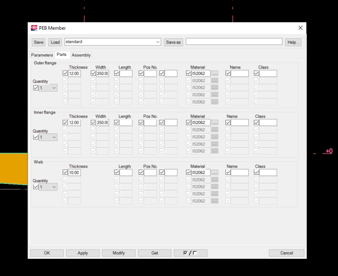Click Outer flange Name input field
338x276 pixels.
click(x=240, y=73)
